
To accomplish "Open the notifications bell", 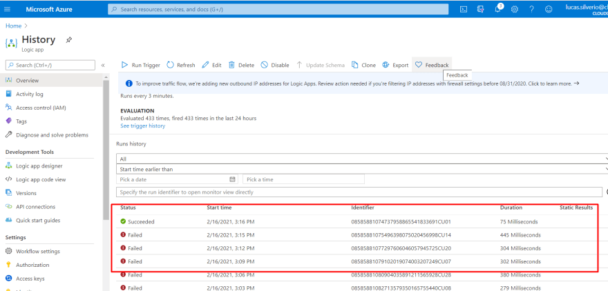I will click(x=497, y=9).
